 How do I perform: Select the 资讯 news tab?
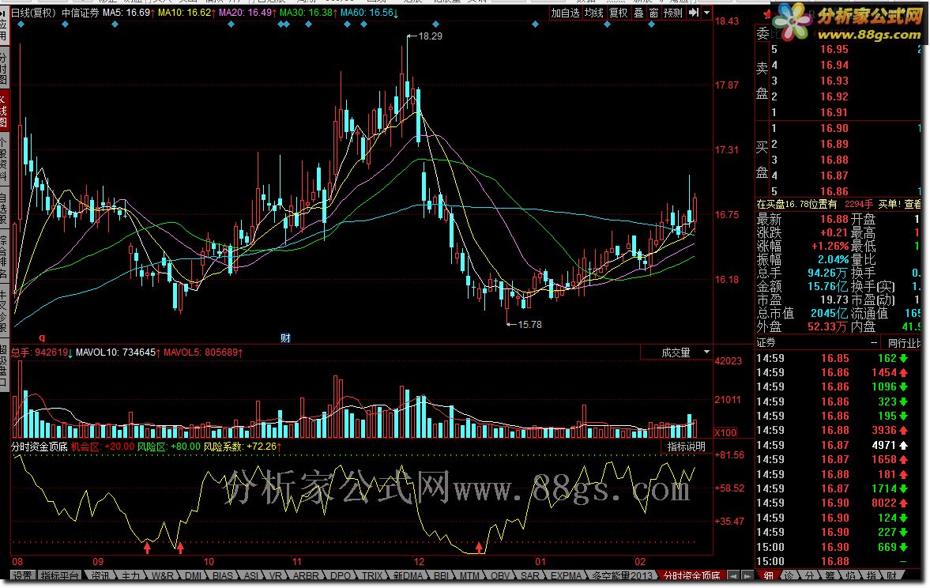tap(100, 576)
